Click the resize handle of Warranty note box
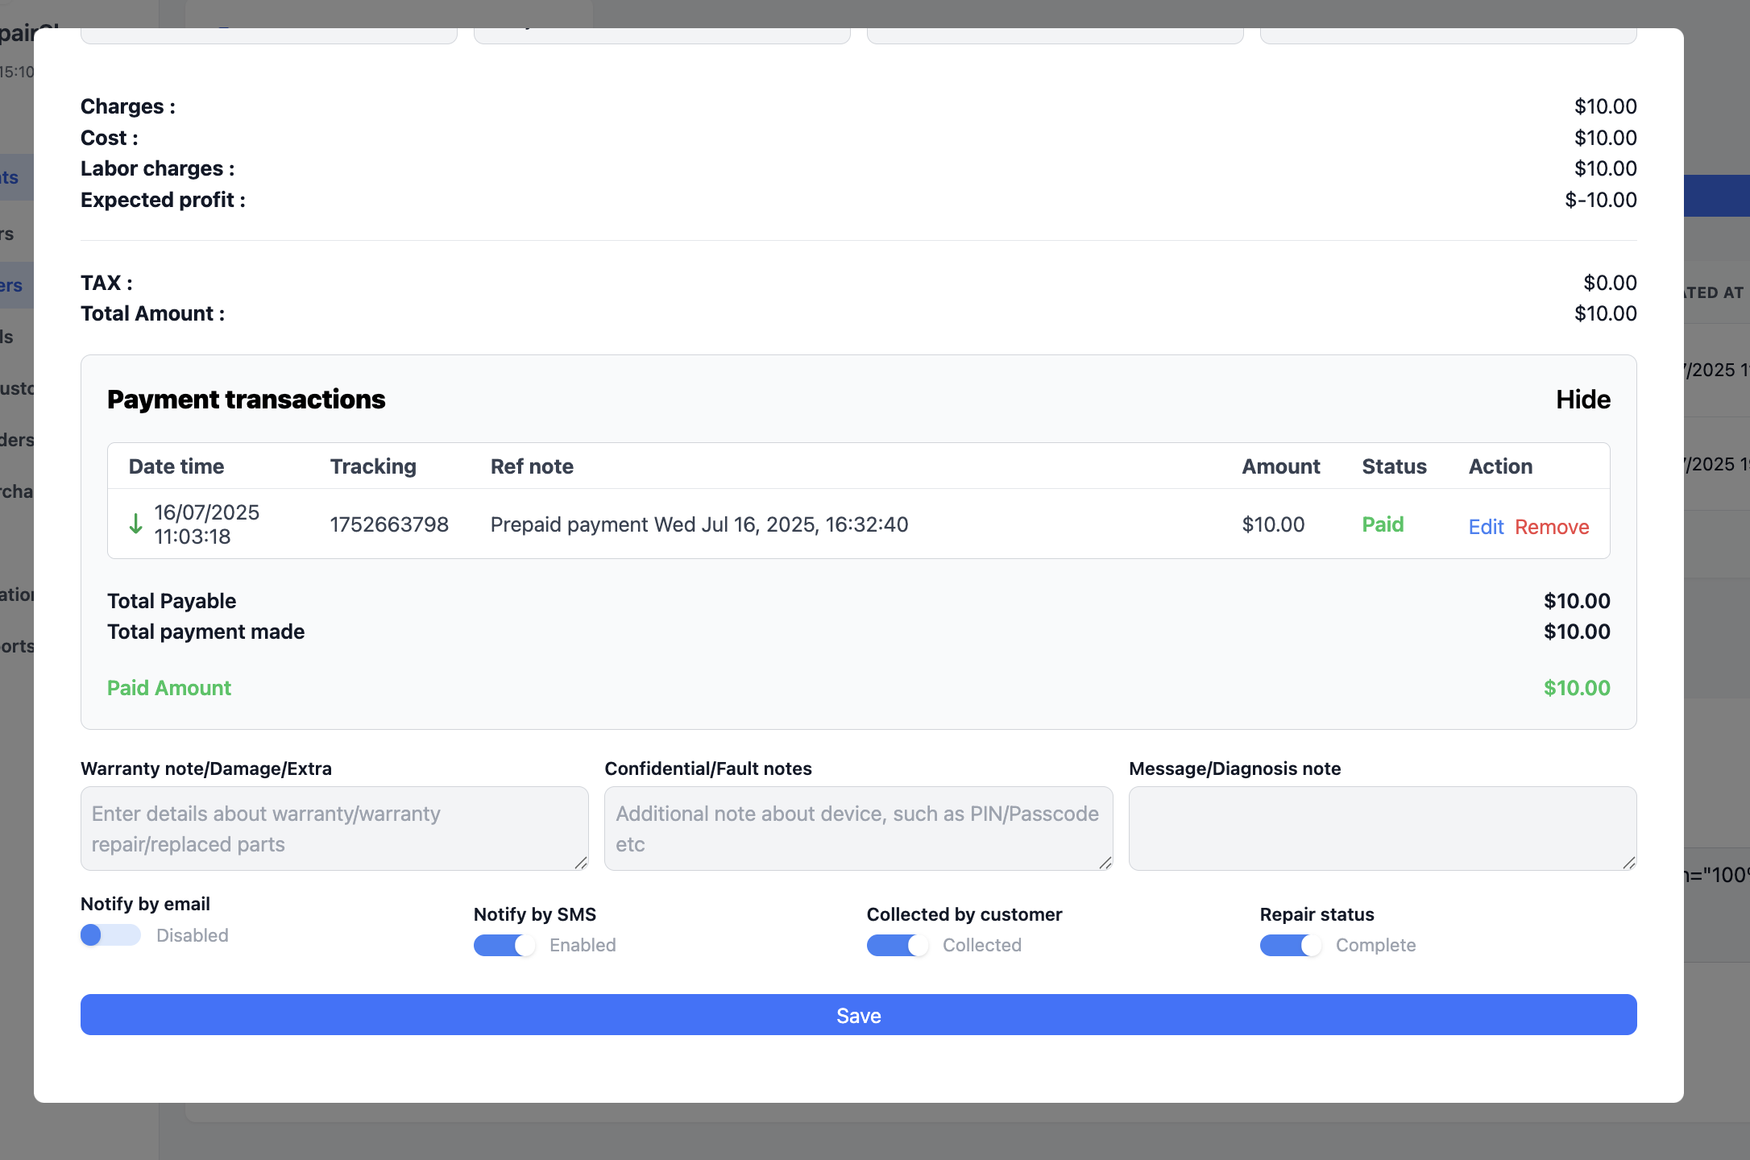Viewport: 1750px width, 1160px height. coord(581,863)
